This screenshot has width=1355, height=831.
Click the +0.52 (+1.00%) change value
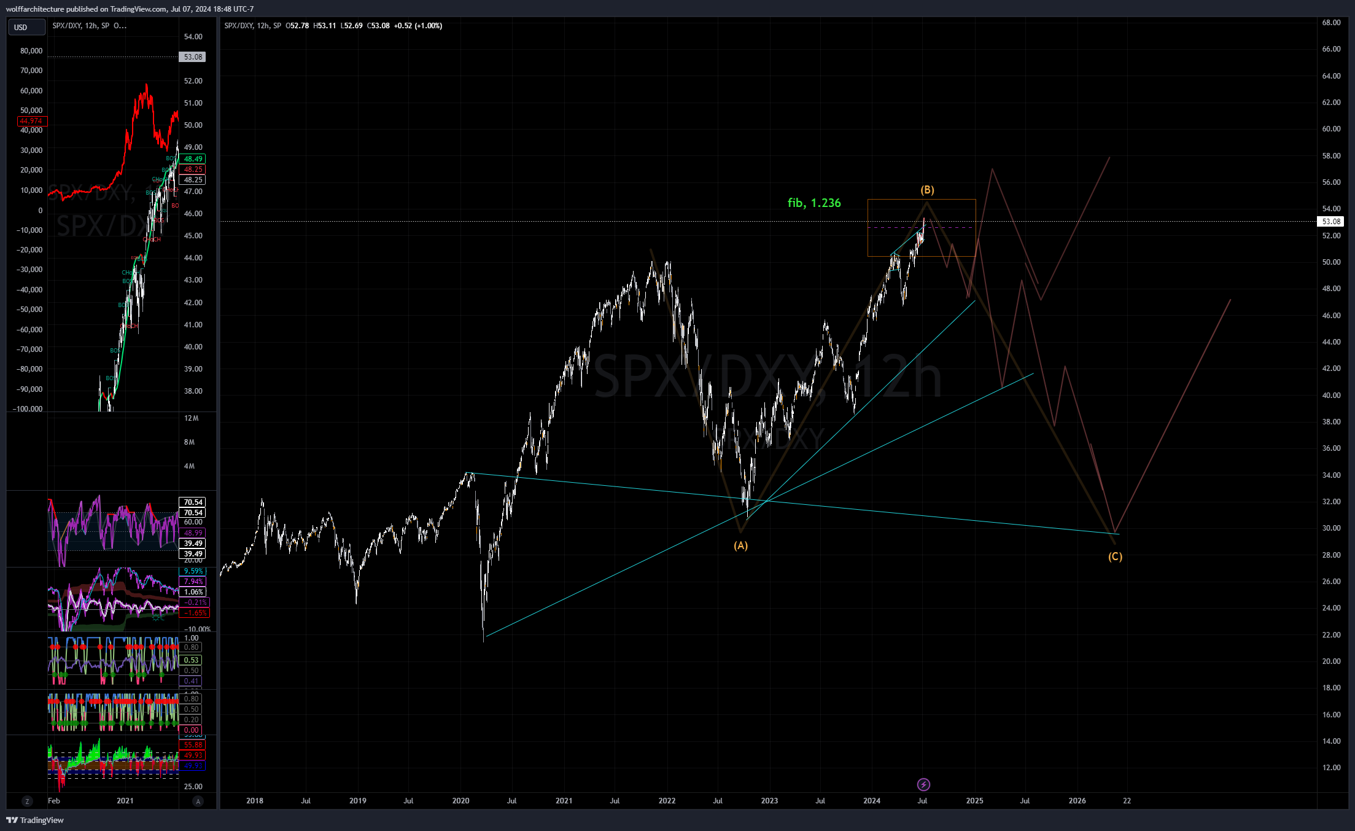click(418, 26)
